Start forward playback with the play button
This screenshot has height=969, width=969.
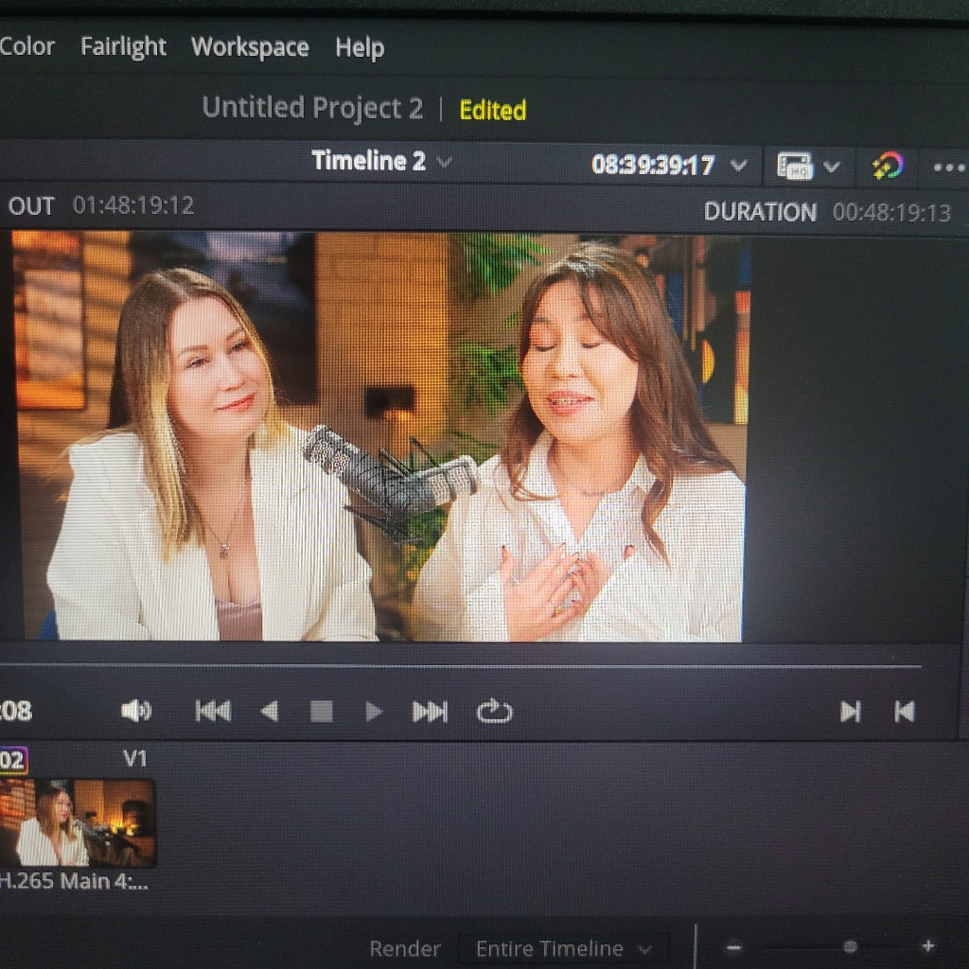click(x=374, y=711)
